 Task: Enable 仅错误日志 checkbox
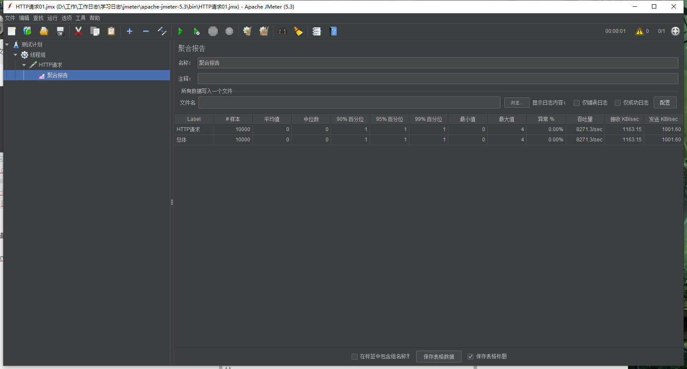577,103
